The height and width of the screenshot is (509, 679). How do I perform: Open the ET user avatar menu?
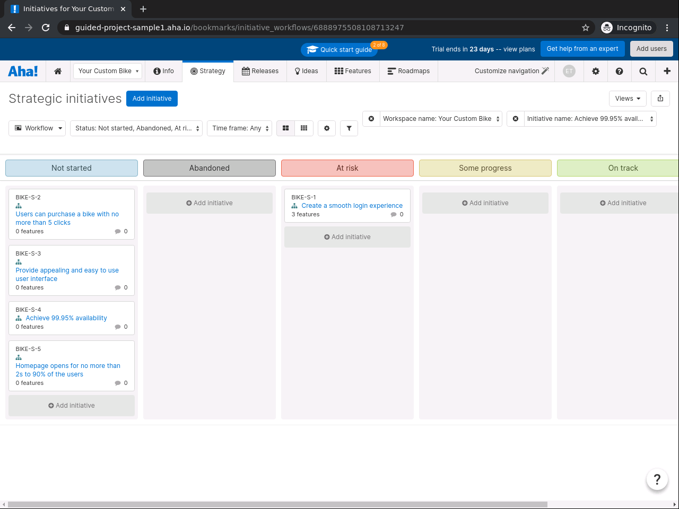(x=569, y=71)
